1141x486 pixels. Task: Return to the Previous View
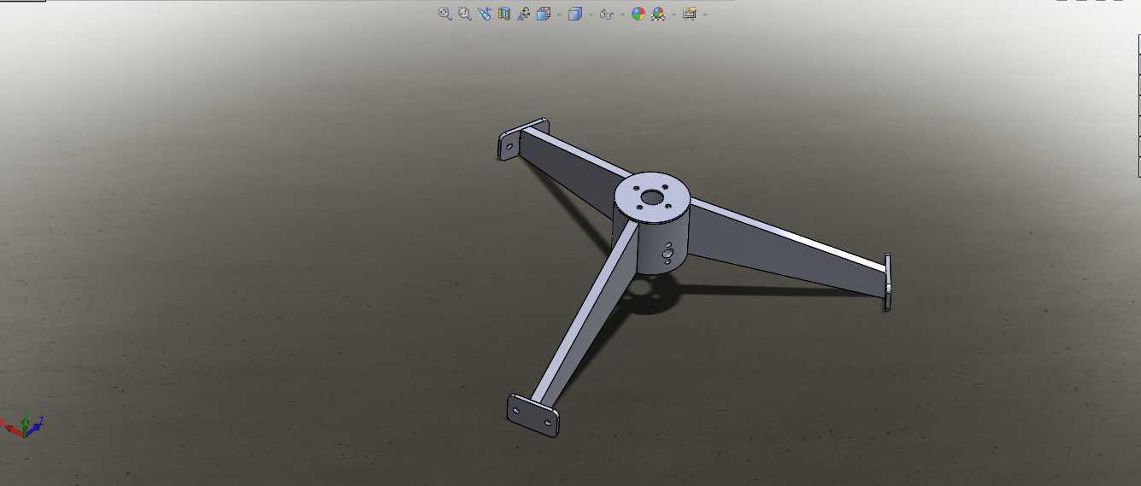(485, 14)
